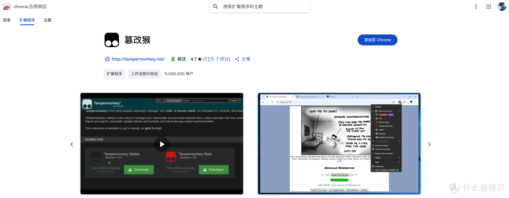Click the 添加至 Chrome button

377,40
